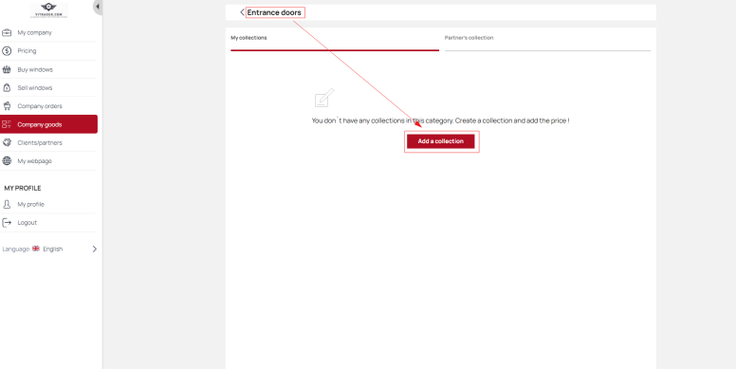Click the English language label
736x369 pixels.
(x=52, y=249)
